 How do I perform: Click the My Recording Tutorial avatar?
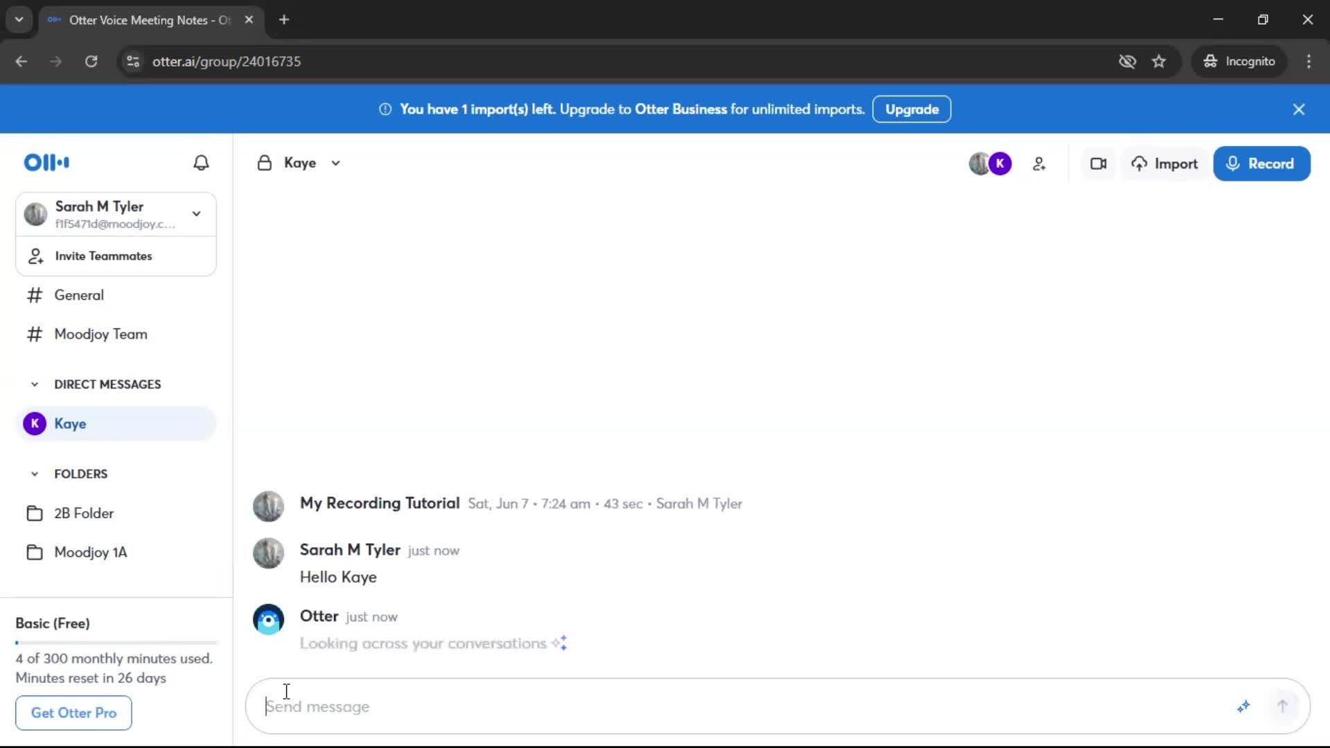(268, 506)
